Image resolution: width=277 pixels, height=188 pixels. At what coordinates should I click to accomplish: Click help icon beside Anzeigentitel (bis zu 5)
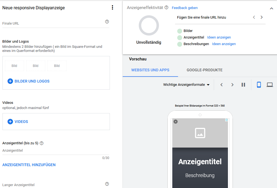click(41, 143)
